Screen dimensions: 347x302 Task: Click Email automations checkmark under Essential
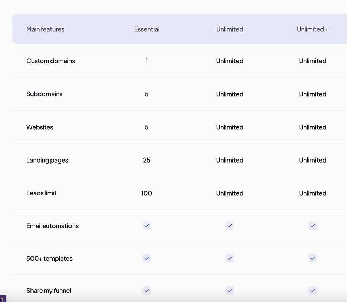point(147,226)
